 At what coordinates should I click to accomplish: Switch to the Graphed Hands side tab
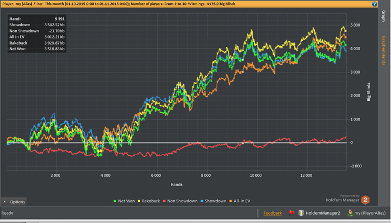pyautogui.click(x=384, y=51)
